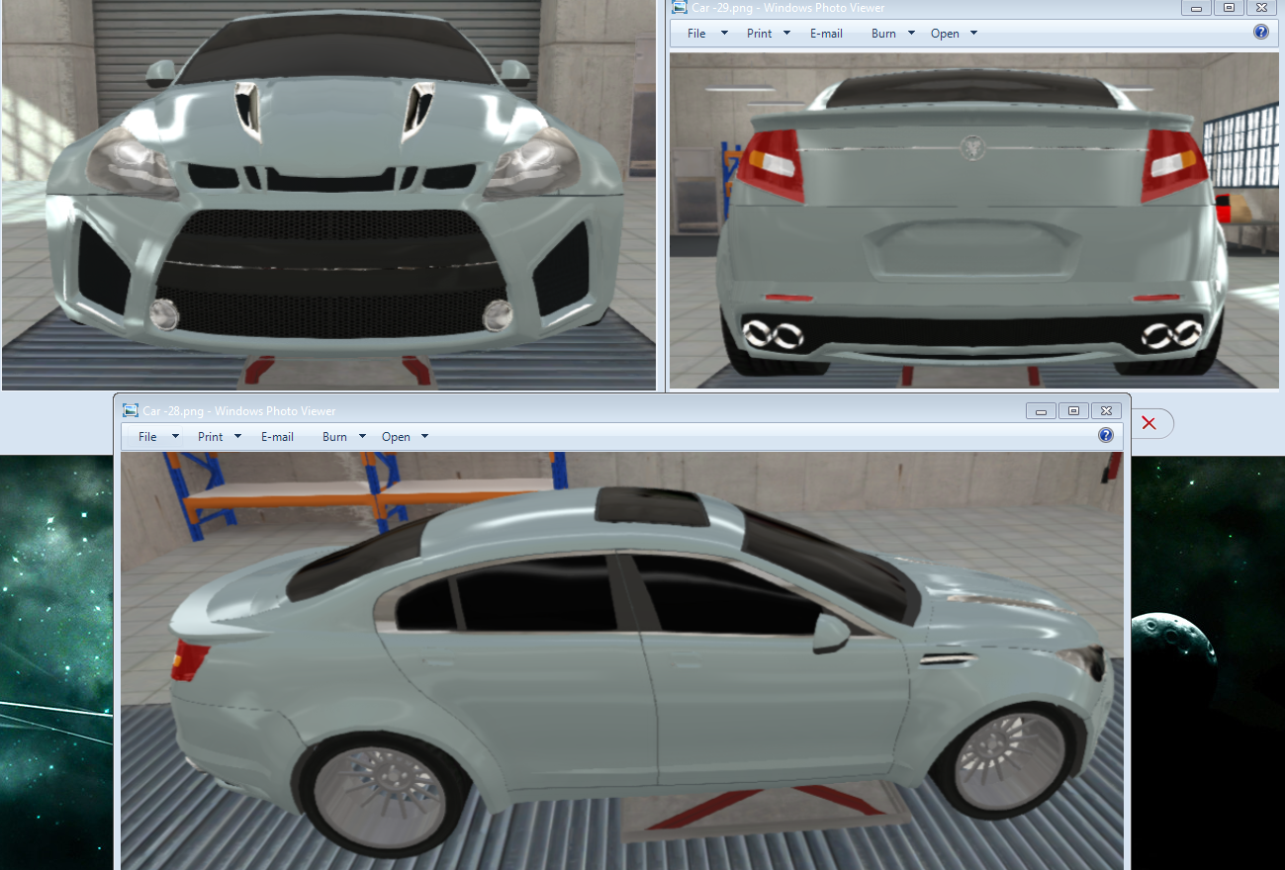Click E-mail in Car -28.png window
Screen dimensions: 1285x870
(x=277, y=436)
